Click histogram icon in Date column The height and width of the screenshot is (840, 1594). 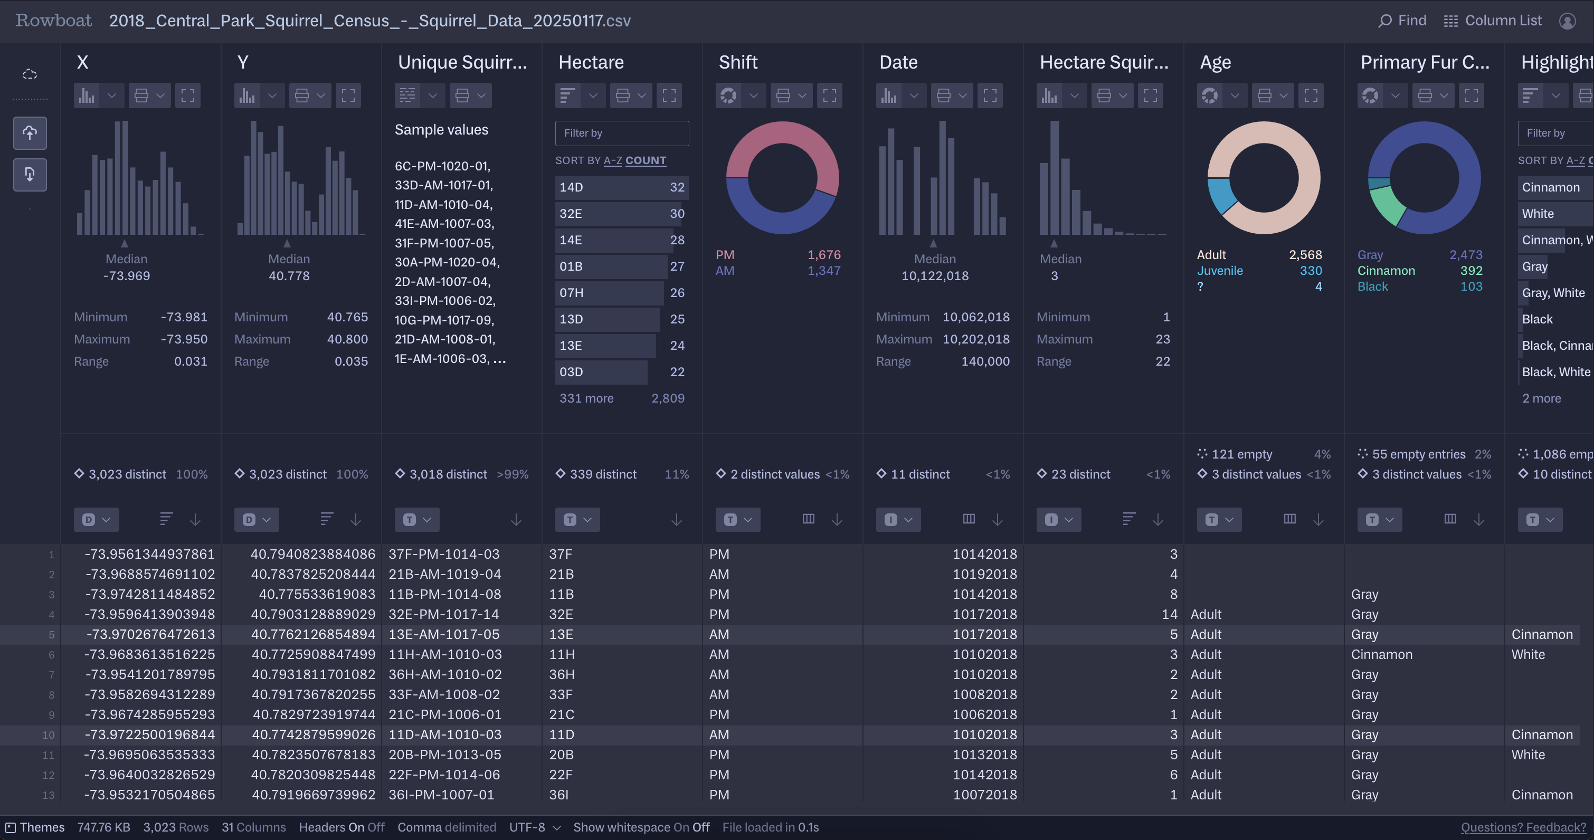pos(889,96)
